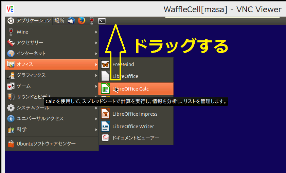Launch Thunderbird from the top panel

pyautogui.click(x=71, y=21)
